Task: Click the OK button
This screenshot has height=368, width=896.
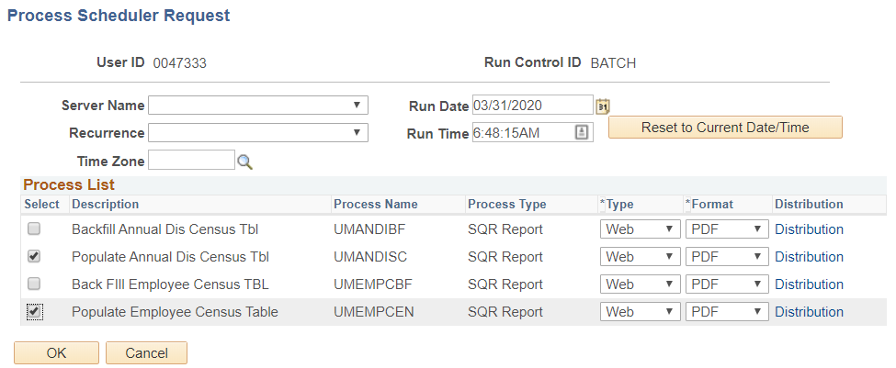Action: 57,353
